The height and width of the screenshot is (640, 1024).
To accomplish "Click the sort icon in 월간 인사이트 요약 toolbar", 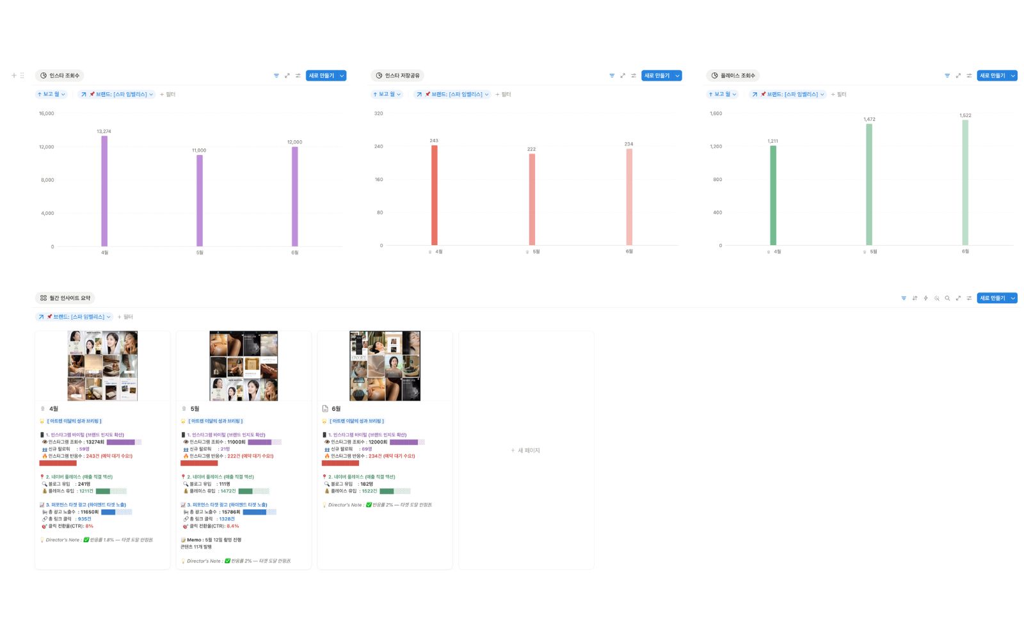I will click(x=915, y=298).
